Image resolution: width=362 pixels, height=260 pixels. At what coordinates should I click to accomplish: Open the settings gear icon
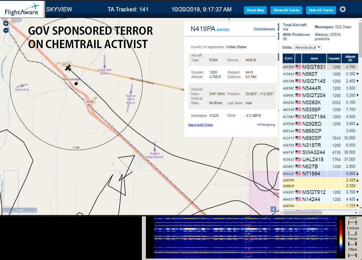(343, 9)
